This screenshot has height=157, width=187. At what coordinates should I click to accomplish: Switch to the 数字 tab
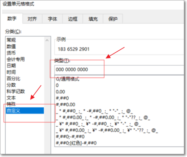pyautogui.click(x=12, y=18)
